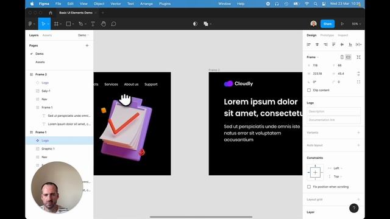Open the Pen tool dropdown arrow
Viewport: 390px width, 219px height.
click(85, 24)
